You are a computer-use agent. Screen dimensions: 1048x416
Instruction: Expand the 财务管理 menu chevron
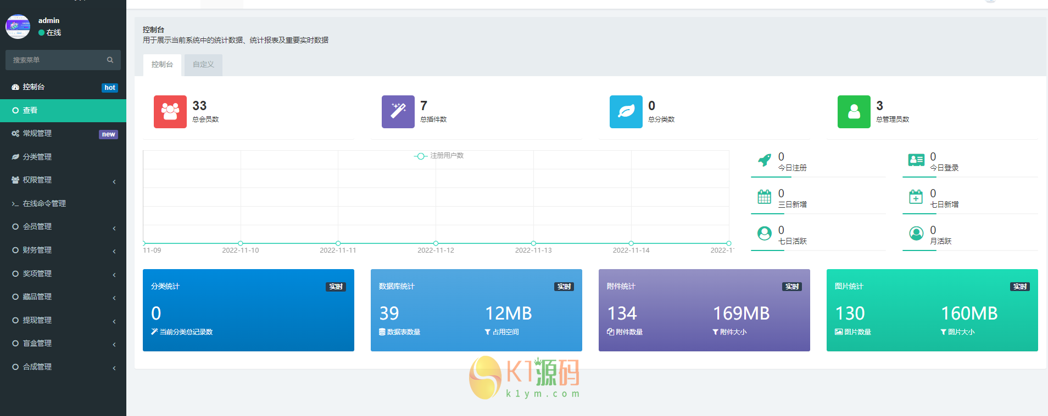114,251
